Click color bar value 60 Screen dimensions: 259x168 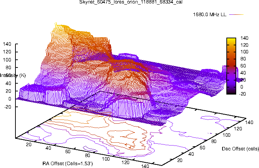tap(243, 66)
